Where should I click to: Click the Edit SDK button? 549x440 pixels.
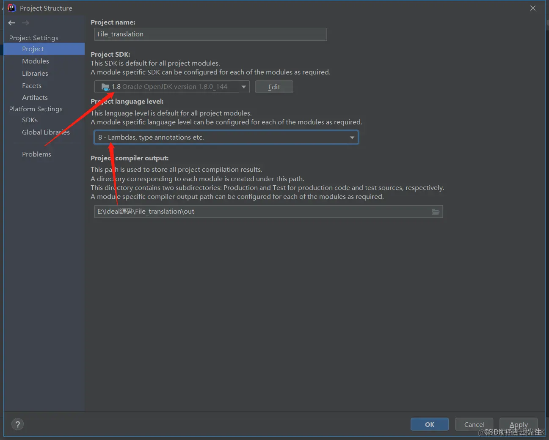tap(274, 87)
